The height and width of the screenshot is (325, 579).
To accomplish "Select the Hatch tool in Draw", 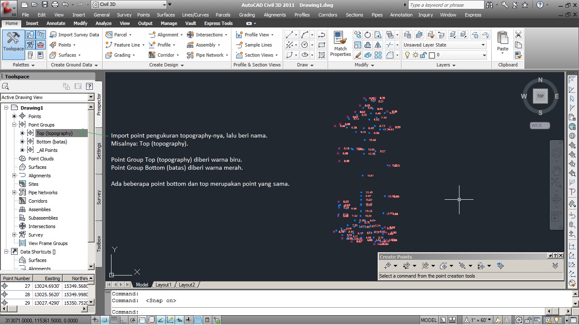I will [x=322, y=55].
